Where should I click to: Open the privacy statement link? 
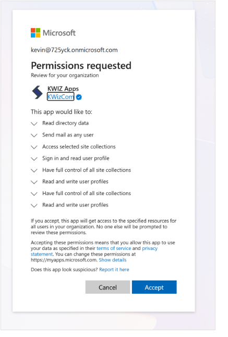point(94,251)
